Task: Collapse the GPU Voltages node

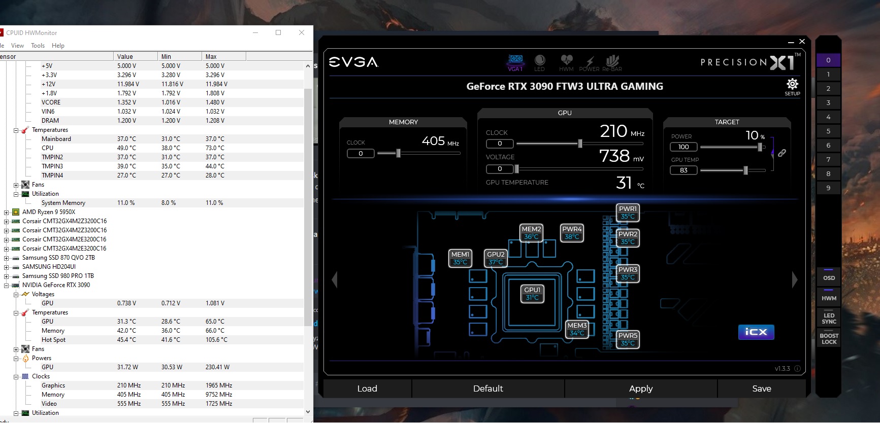Action: (16, 295)
